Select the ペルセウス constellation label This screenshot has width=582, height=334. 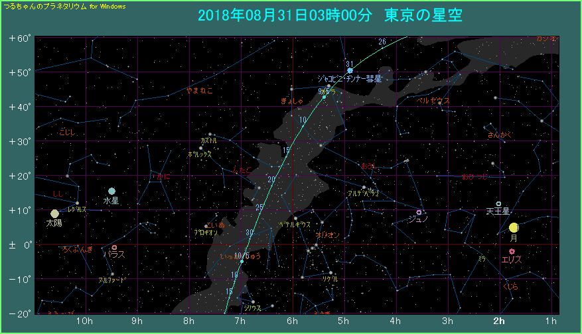tap(433, 101)
